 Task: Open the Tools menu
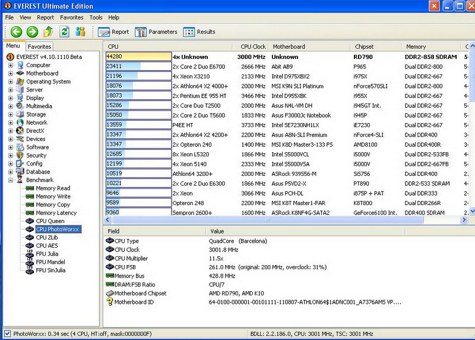point(96,18)
